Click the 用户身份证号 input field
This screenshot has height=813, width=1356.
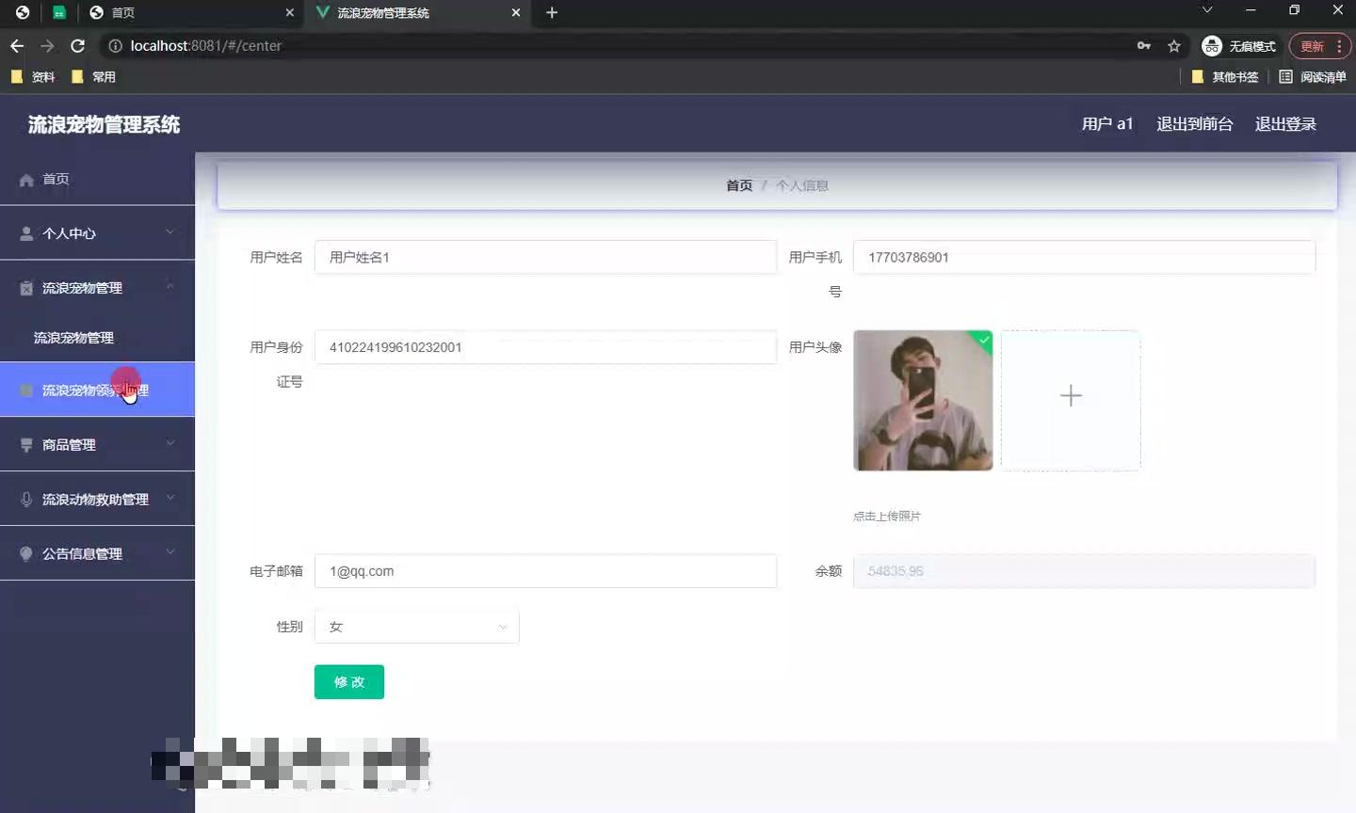545,347
